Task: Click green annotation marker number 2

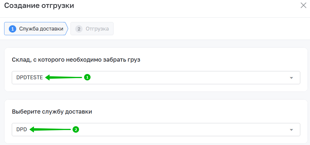Action: coord(76,129)
